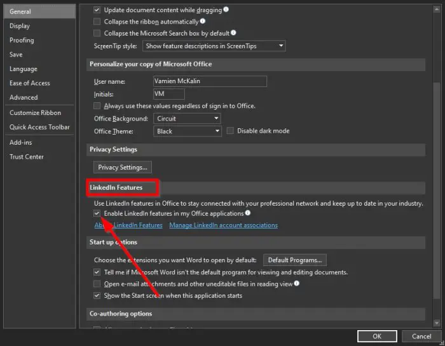Select the Ease of Access category
The height and width of the screenshot is (346, 445).
pyautogui.click(x=39, y=83)
